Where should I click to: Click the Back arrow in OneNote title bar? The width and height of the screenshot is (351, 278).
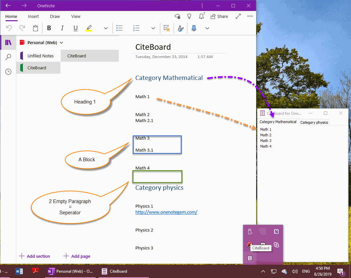pyautogui.click(x=8, y=6)
